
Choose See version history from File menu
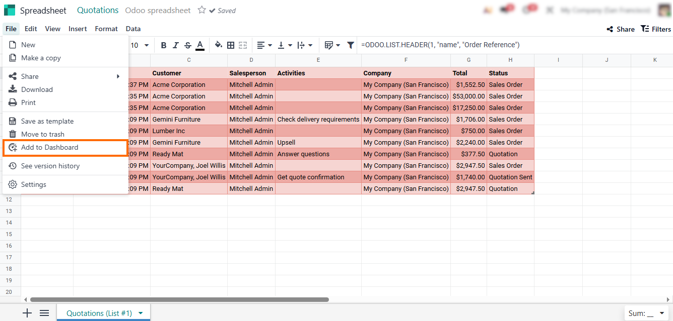(50, 166)
